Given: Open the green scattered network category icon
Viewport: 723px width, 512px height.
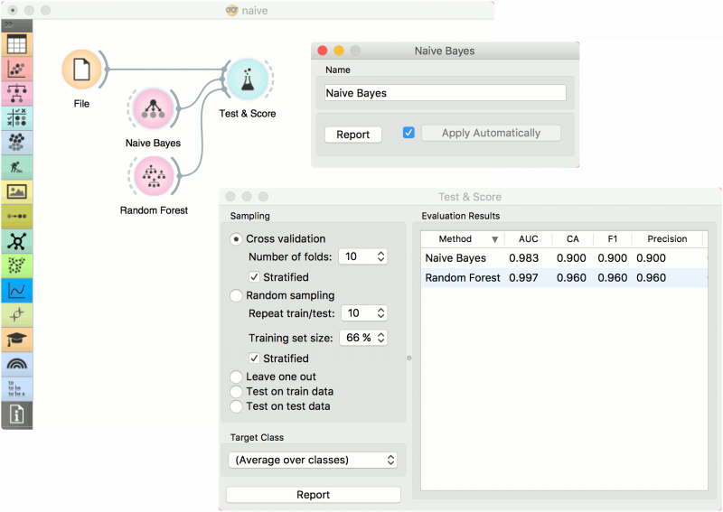Looking at the screenshot, I should coord(16,265).
